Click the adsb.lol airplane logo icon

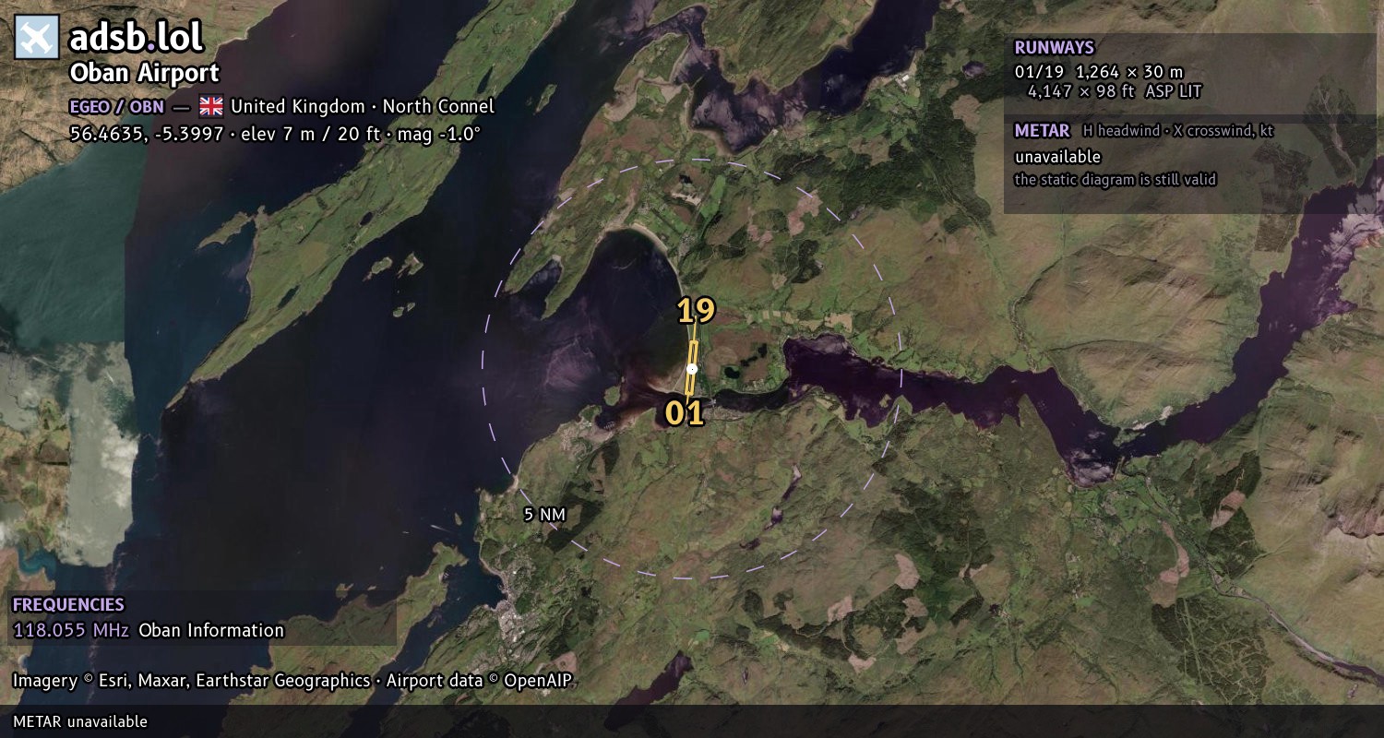(37, 38)
